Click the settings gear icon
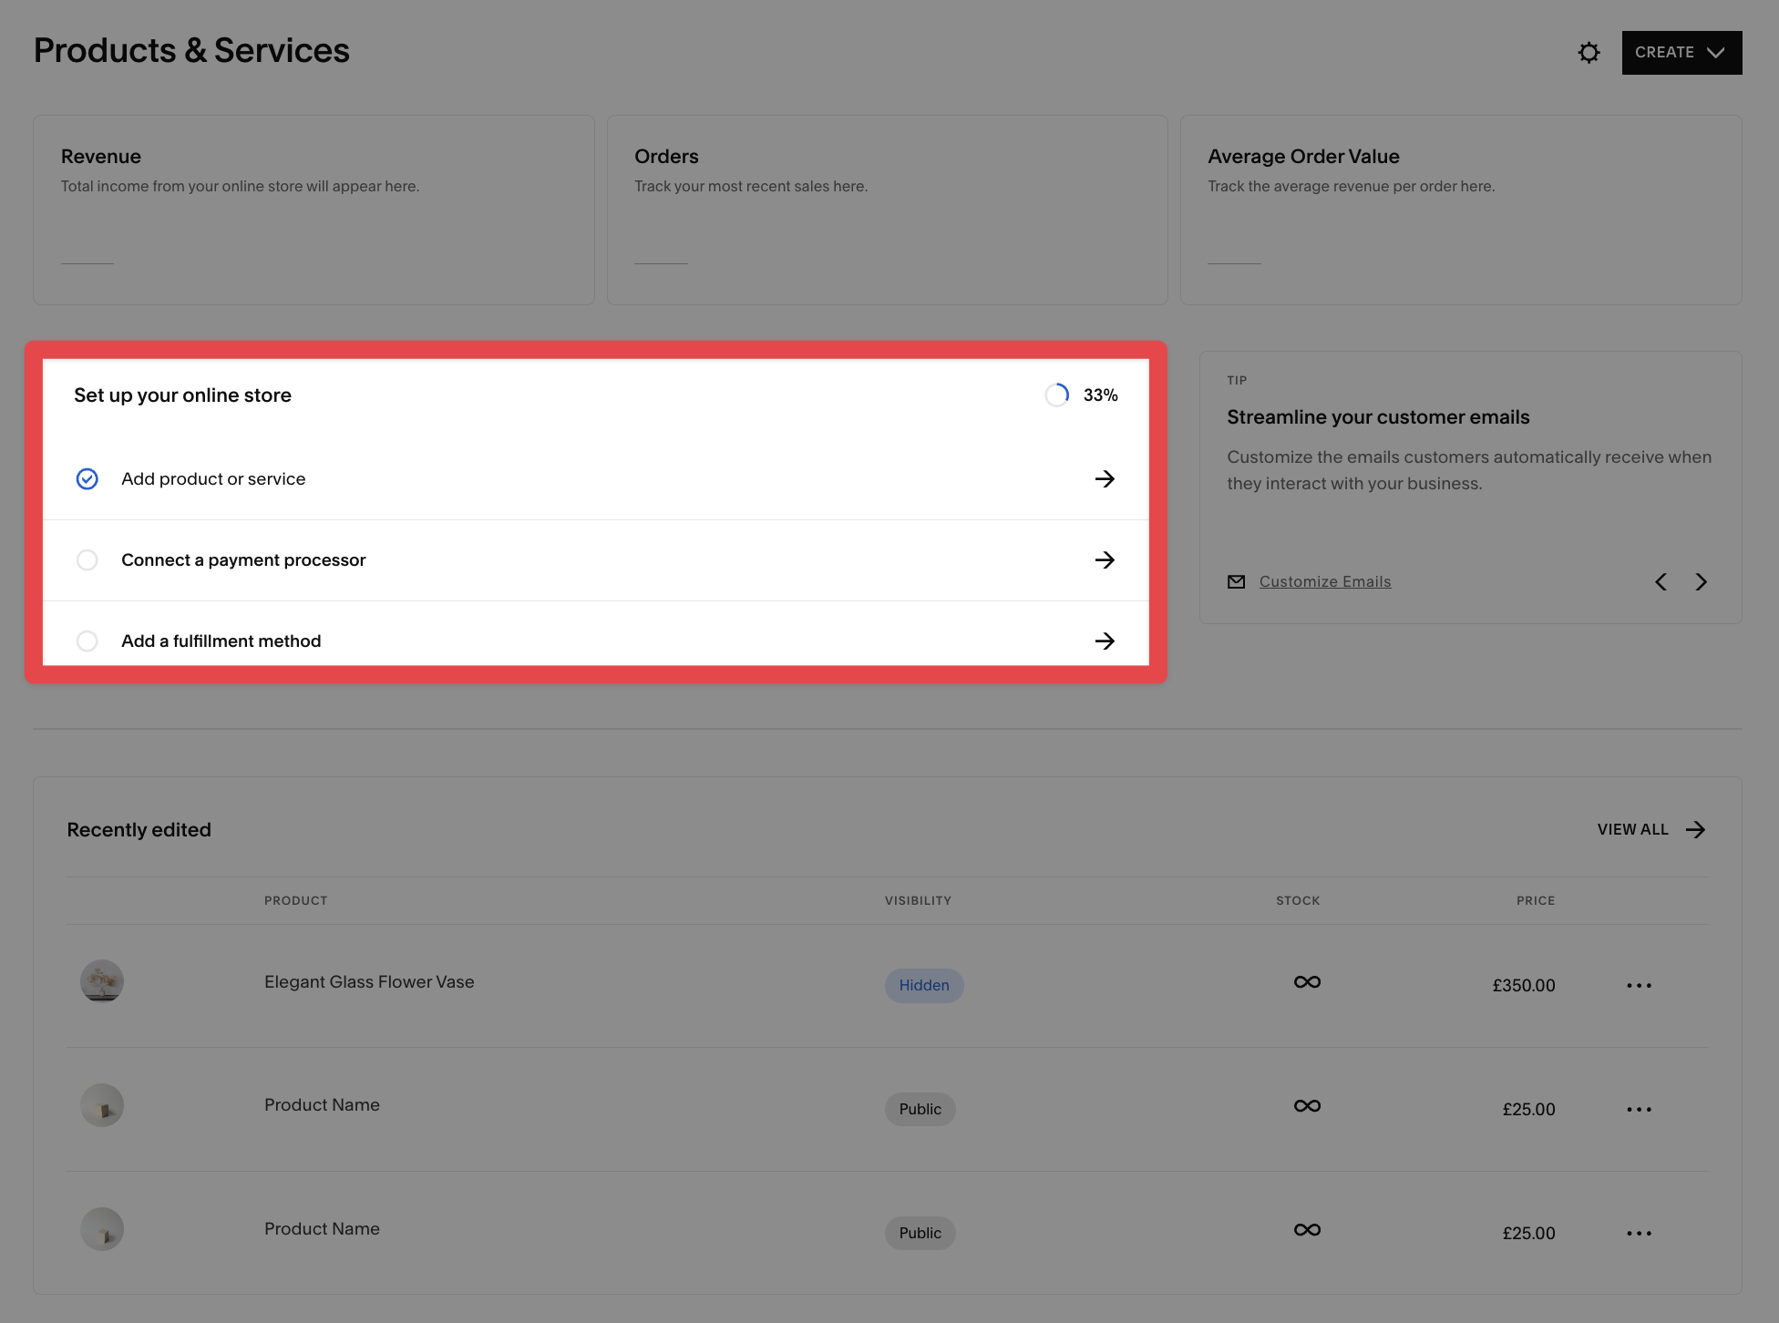Viewport: 1779px width, 1323px height. pos(1589,51)
